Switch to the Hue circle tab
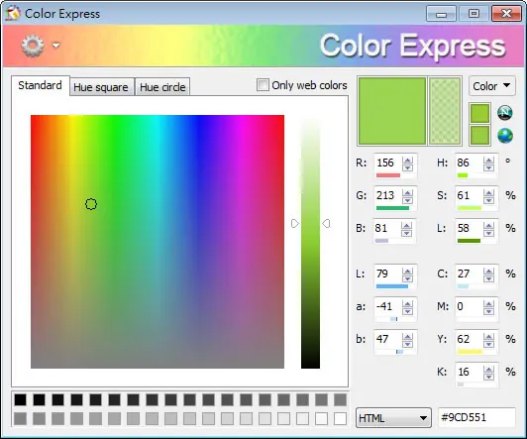Image resolution: width=527 pixels, height=439 pixels. click(x=162, y=87)
